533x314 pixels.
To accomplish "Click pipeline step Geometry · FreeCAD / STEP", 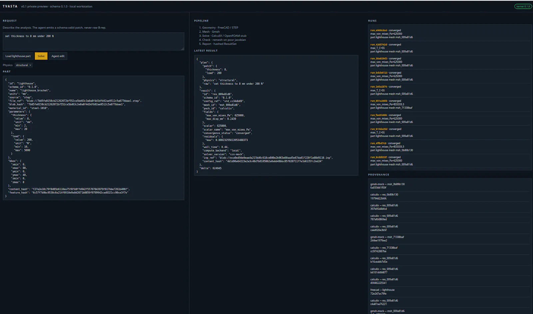I will click(x=220, y=28).
